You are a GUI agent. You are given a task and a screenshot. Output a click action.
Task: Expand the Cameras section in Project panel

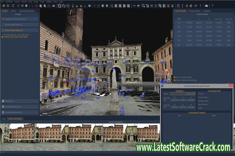tap(20, 19)
